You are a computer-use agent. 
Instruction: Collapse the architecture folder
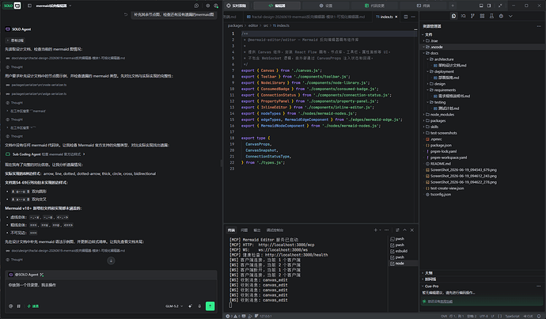[x=482, y=59]
